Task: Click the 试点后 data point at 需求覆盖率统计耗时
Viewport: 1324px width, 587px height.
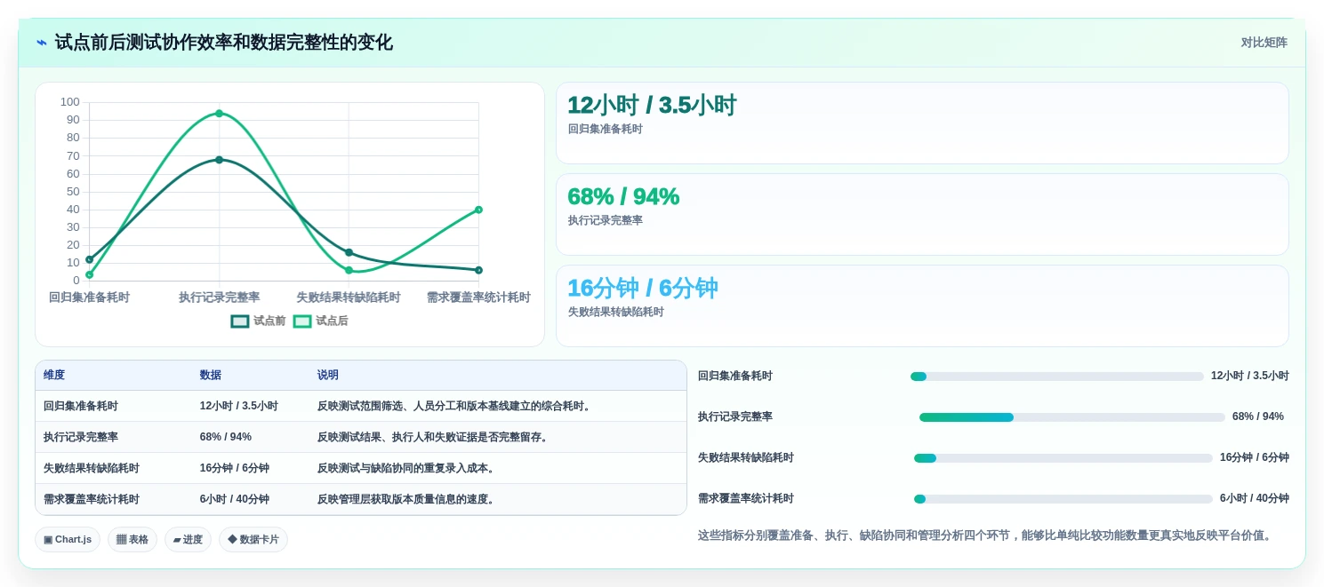Action: click(478, 210)
